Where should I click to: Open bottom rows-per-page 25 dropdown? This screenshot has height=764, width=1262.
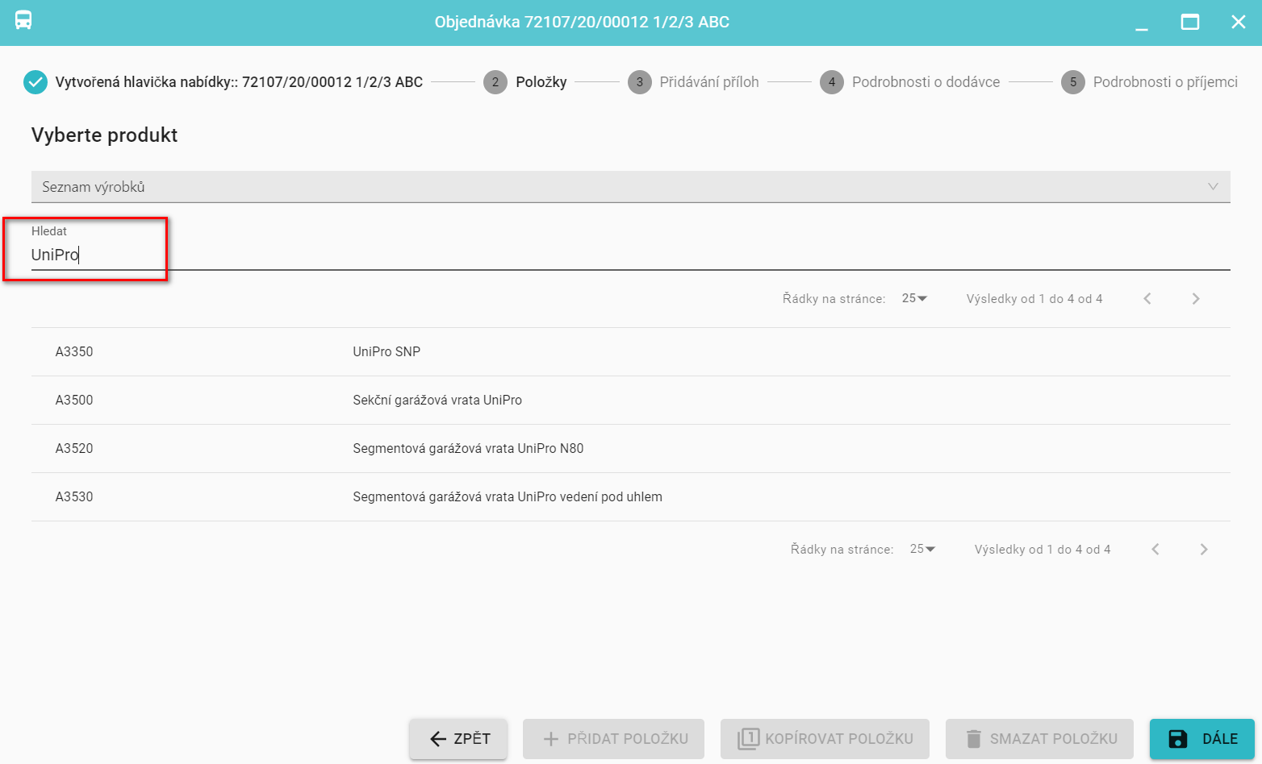[922, 550]
